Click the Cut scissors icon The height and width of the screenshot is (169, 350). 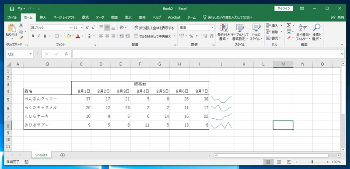[21, 26]
